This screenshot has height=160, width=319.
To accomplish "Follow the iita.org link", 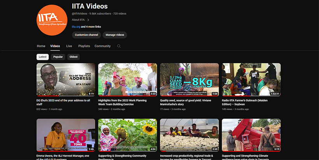I will click(x=76, y=27).
